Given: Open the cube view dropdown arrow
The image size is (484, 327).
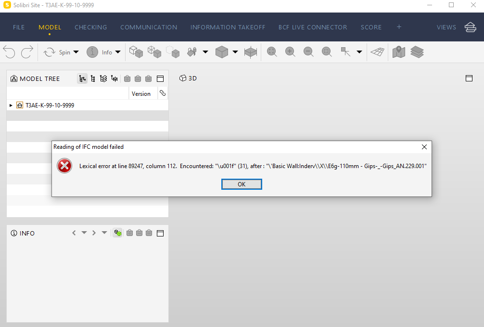Looking at the screenshot, I should (x=235, y=52).
